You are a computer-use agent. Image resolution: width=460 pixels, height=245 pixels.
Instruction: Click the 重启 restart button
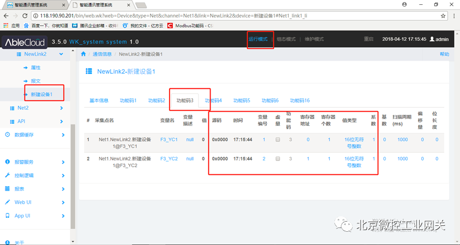click(x=369, y=39)
